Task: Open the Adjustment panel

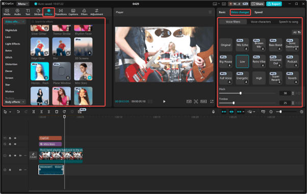Action: point(96,12)
